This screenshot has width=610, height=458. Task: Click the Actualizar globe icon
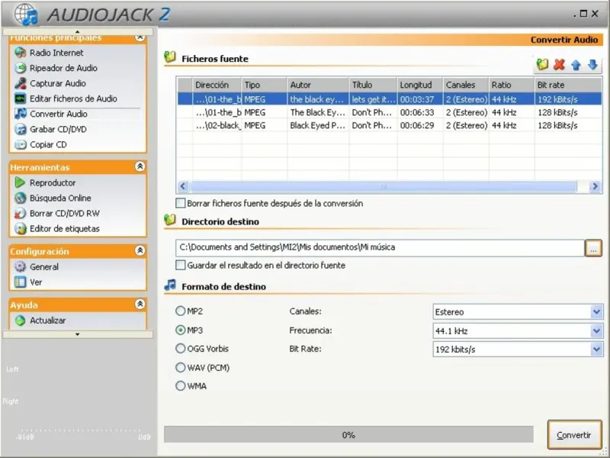click(21, 321)
